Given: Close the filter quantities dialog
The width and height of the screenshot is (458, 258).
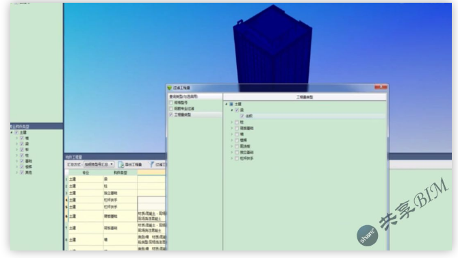Looking at the screenshot, I should pos(381,87).
